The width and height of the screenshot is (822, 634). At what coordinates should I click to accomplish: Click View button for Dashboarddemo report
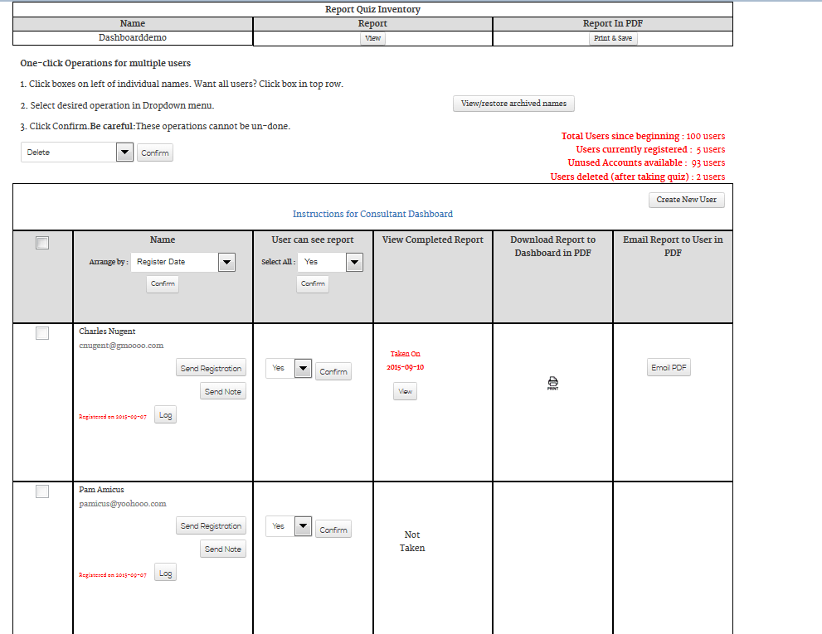372,38
